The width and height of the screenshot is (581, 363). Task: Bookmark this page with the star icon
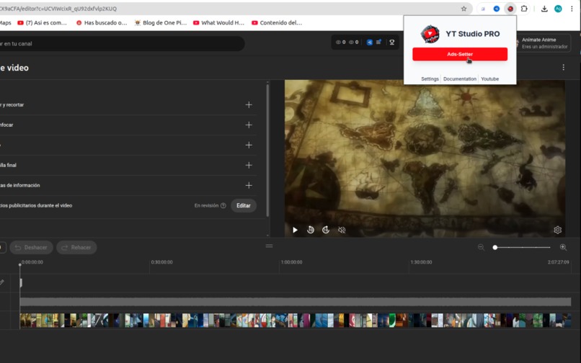464,9
